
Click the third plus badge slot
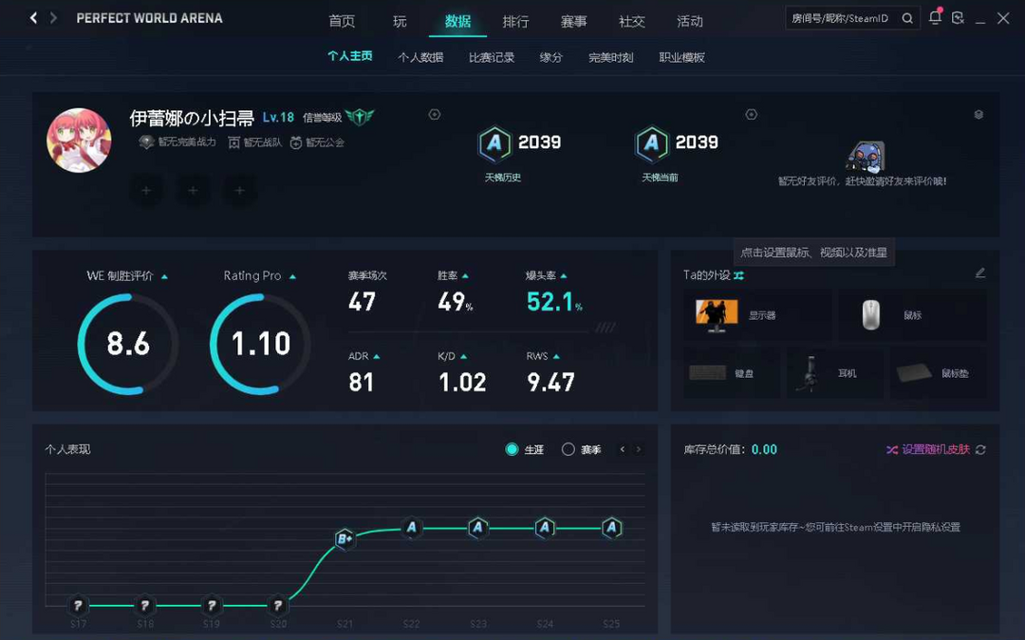pyautogui.click(x=240, y=190)
